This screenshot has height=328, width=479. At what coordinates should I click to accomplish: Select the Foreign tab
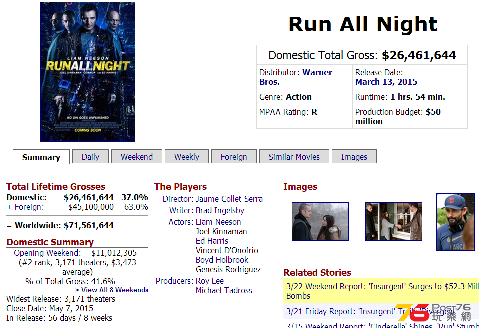click(234, 157)
